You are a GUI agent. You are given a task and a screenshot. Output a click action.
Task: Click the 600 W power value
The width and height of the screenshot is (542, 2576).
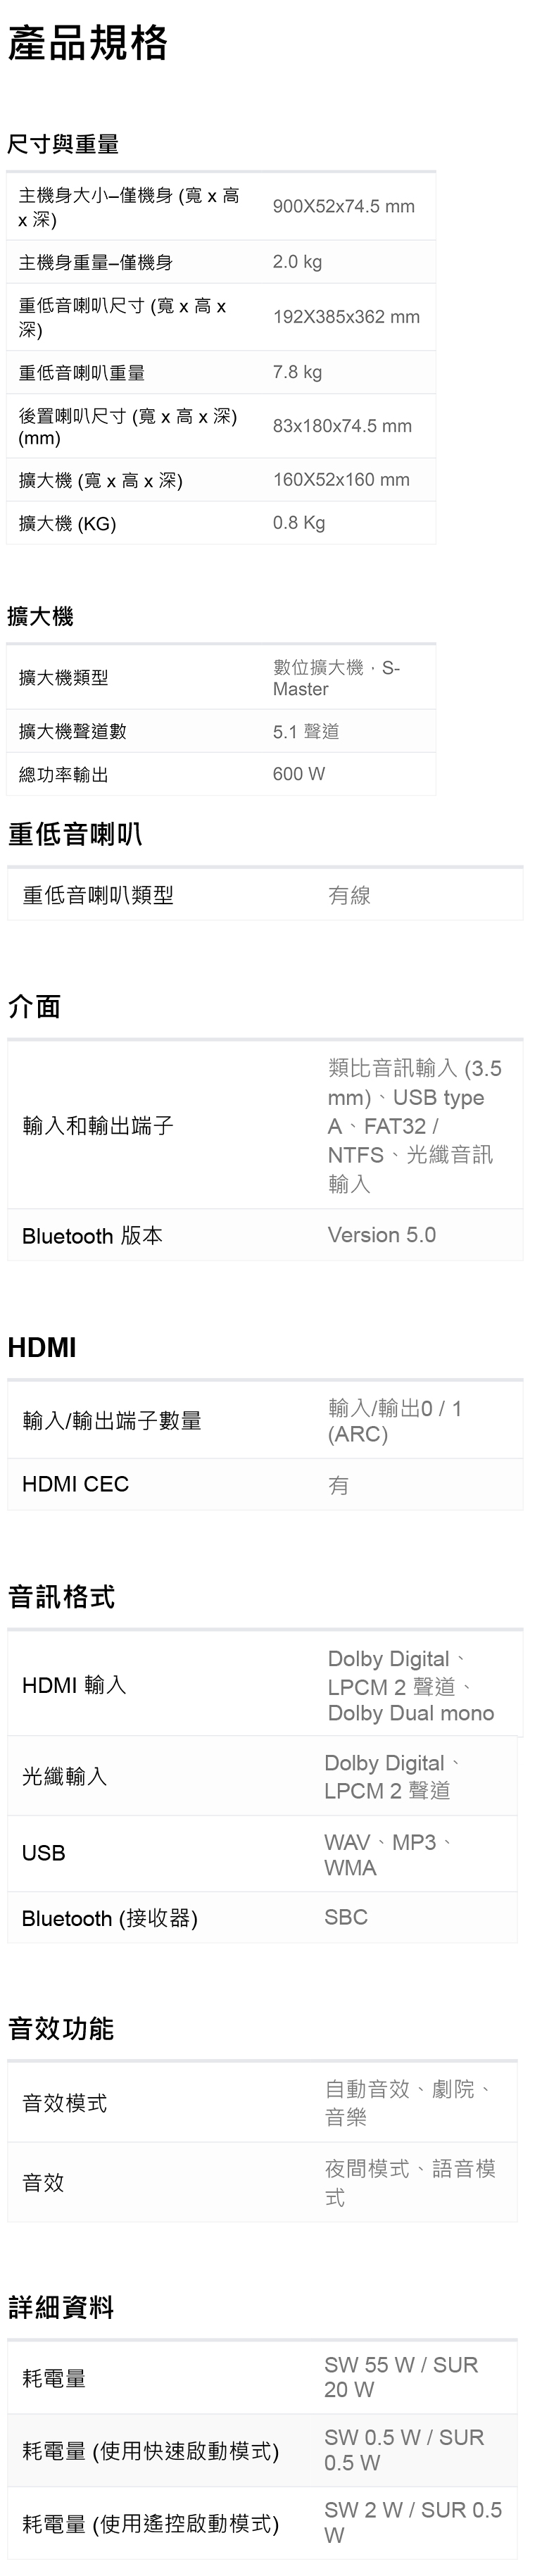298,774
